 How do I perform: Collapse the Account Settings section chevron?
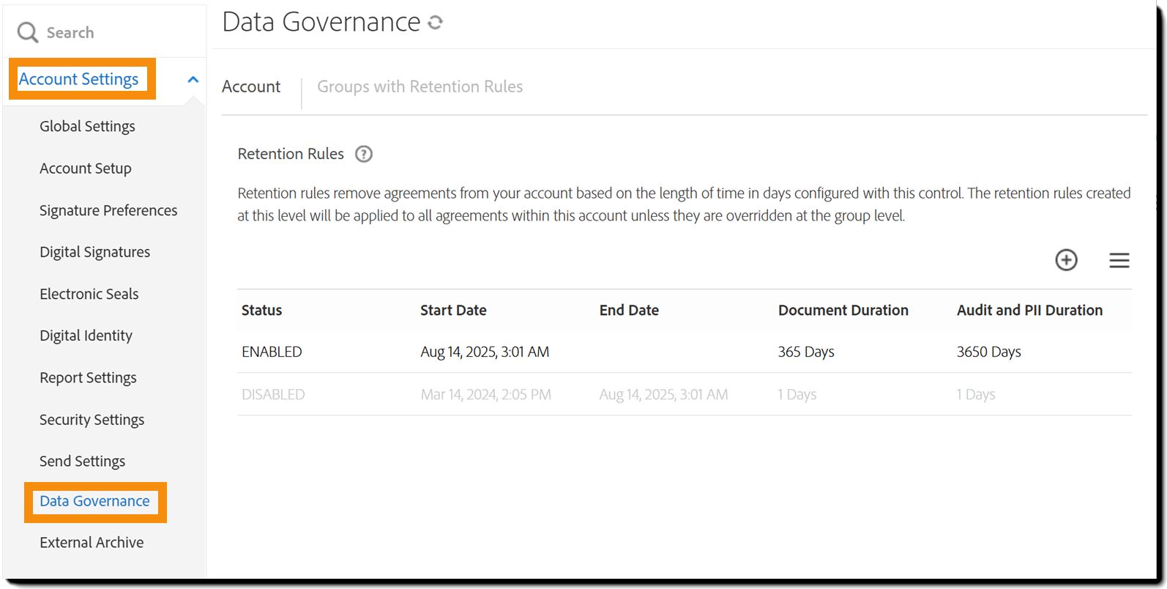tap(193, 79)
